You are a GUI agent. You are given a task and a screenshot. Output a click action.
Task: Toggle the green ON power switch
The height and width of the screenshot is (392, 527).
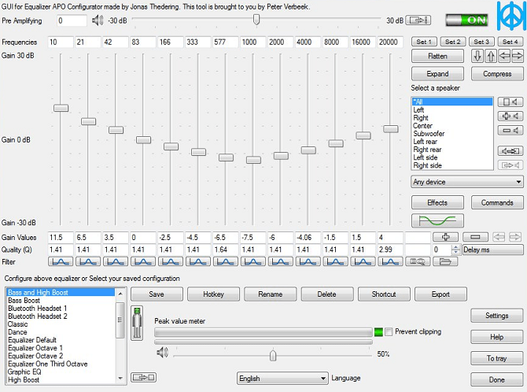click(466, 20)
